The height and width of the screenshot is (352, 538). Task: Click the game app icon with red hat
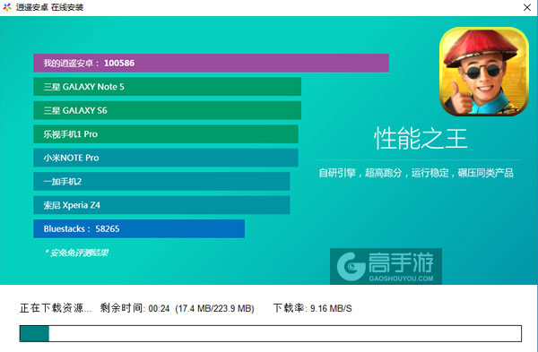(x=484, y=72)
